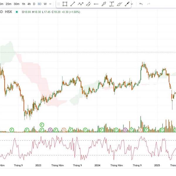Switch to the D daily timeframe
Viewport: 176px width, 176px height.
[34, 4]
